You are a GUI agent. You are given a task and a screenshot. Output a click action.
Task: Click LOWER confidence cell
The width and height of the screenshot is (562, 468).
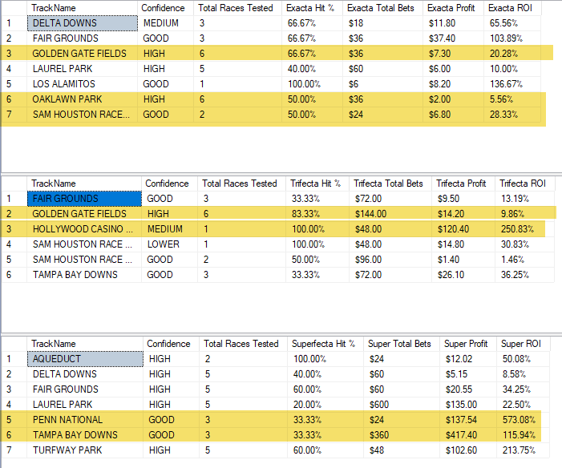pos(169,244)
